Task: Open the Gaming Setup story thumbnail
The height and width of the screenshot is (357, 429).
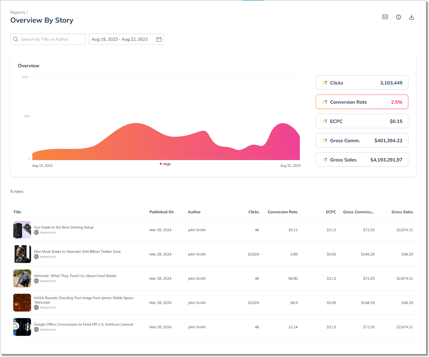Action: [x=22, y=230]
